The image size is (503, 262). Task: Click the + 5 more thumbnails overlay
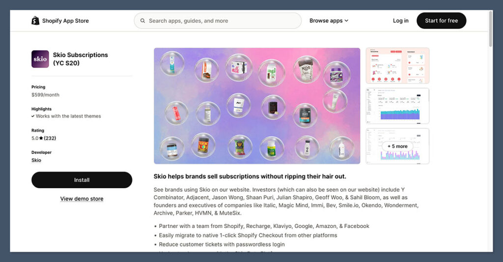pyautogui.click(x=397, y=146)
